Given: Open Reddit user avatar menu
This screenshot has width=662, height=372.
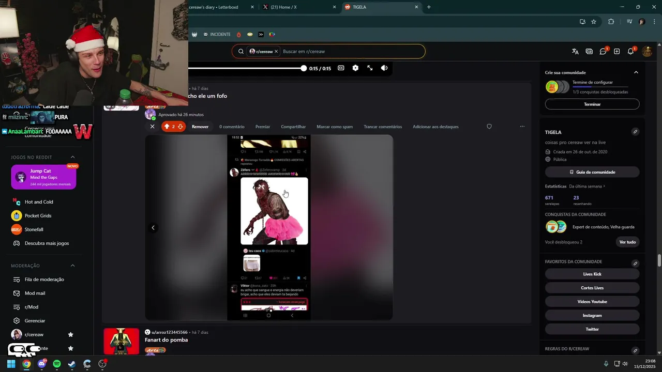Looking at the screenshot, I should tap(647, 51).
